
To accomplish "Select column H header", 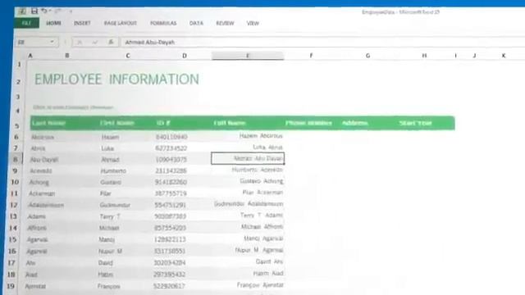I will [x=424, y=56].
